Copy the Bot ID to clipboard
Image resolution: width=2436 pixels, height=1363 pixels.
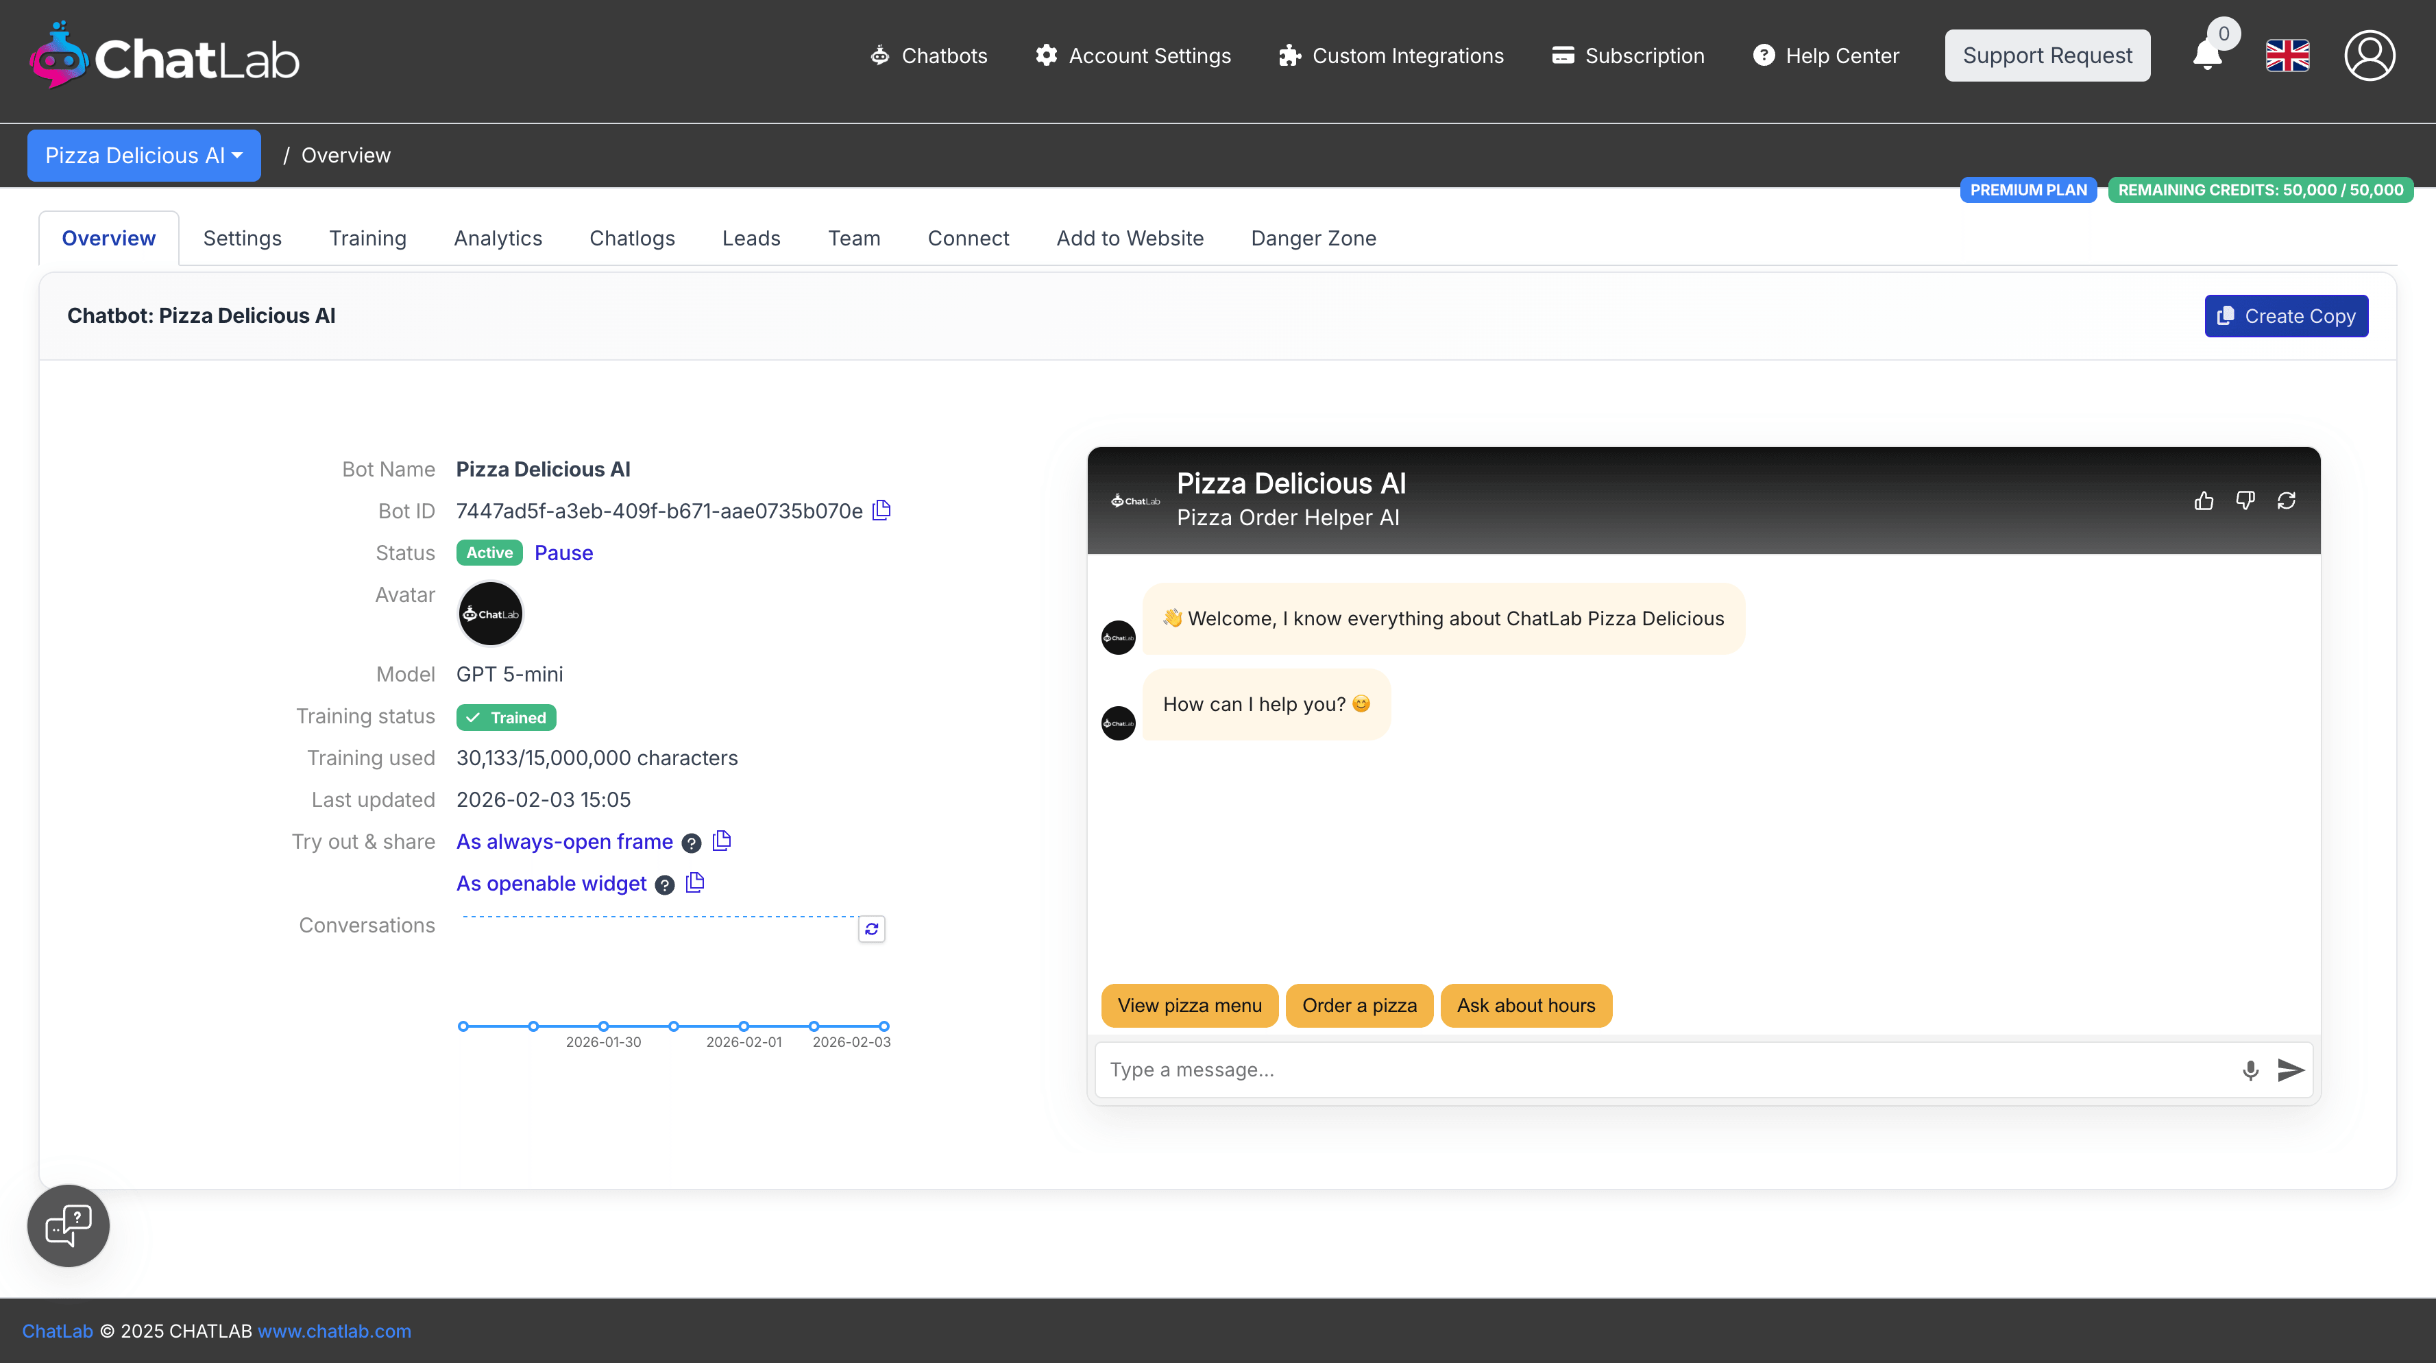click(x=881, y=511)
